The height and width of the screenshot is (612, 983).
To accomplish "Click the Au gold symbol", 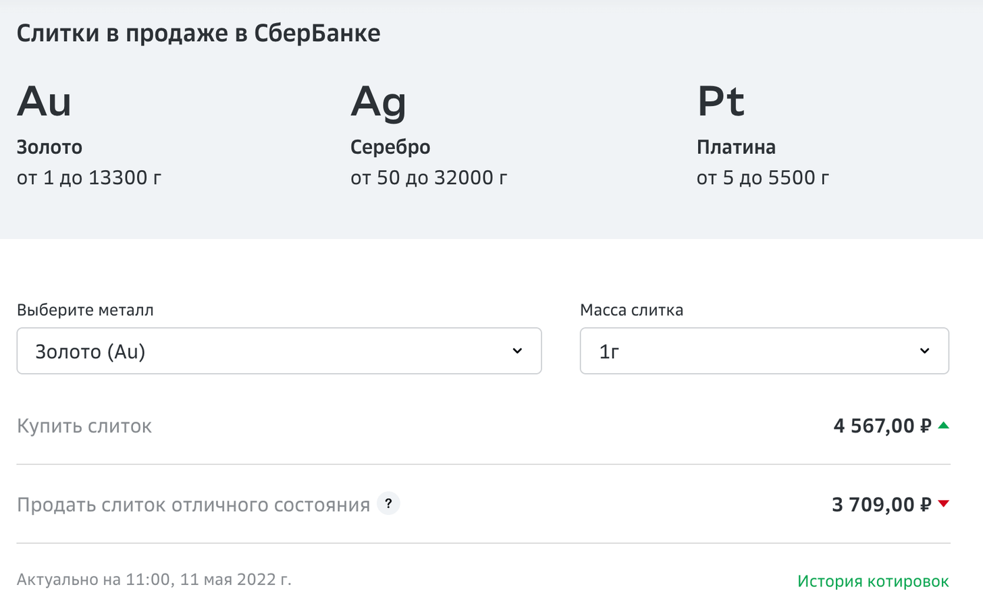I will click(44, 102).
